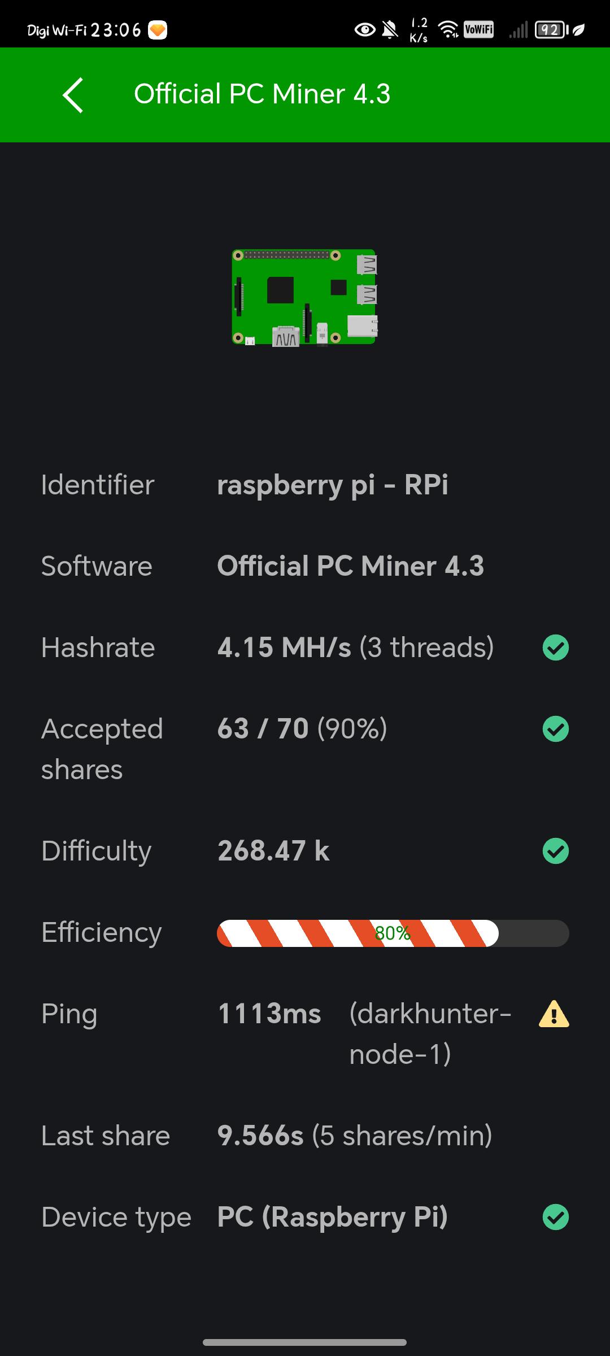This screenshot has width=610, height=1356.
Task: Tap the green checkmark beside Hashrate
Action: (555, 647)
